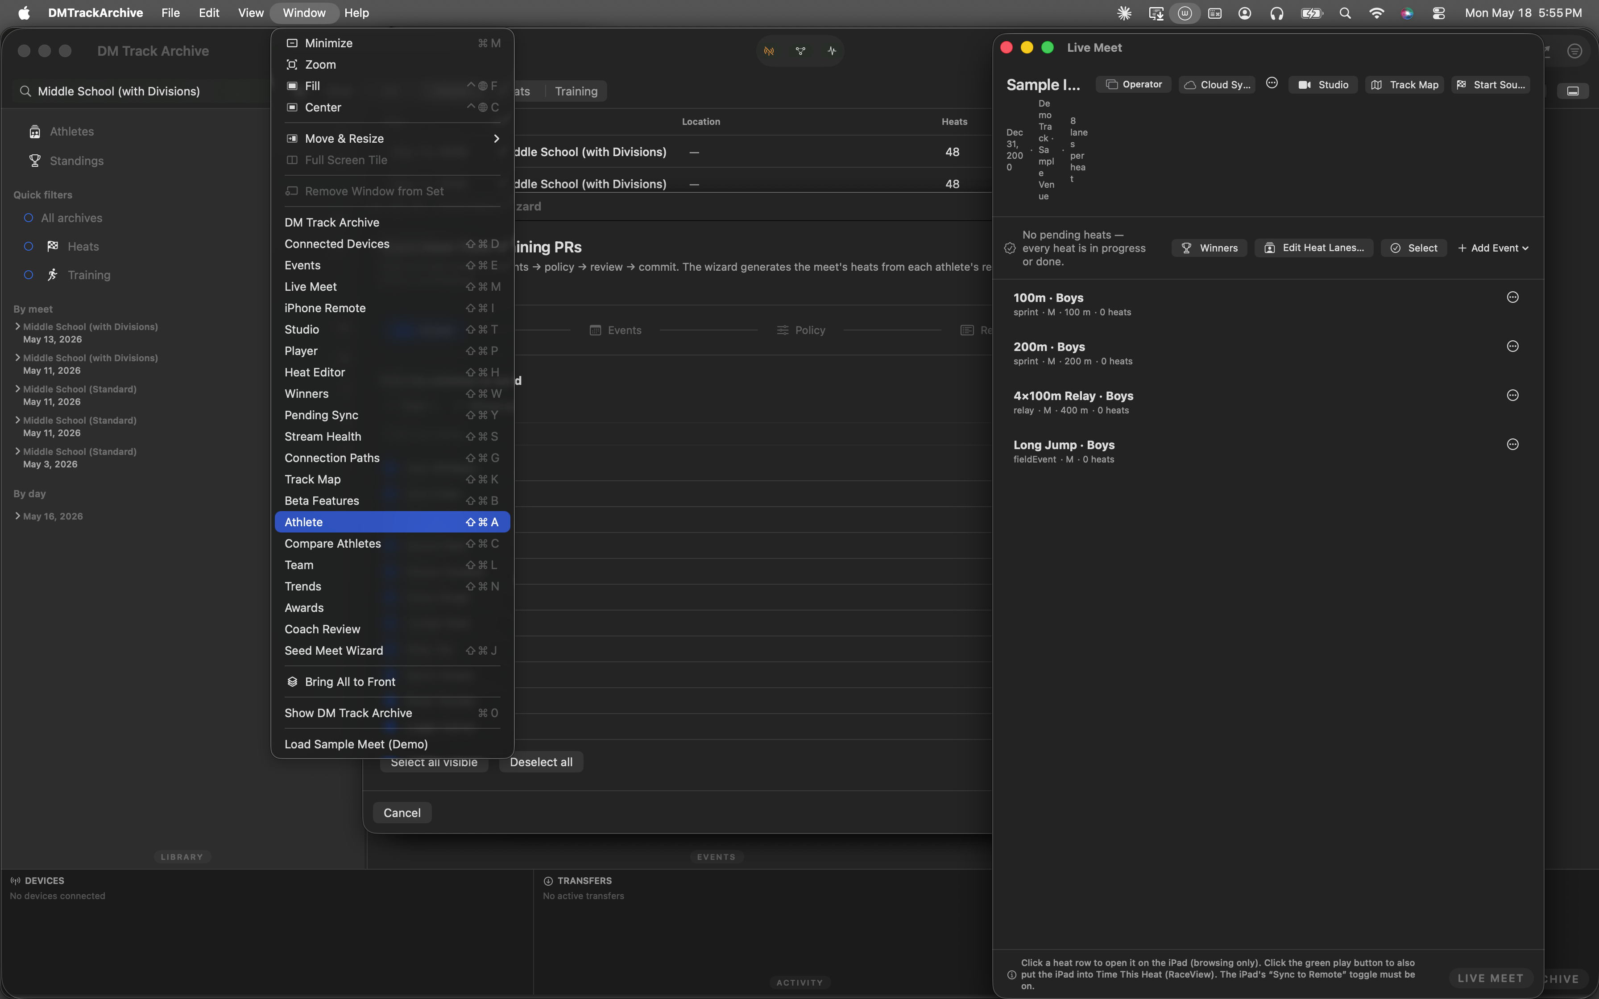The image size is (1599, 999).
Task: Click the orange antenna toolbar icon
Action: tap(769, 51)
